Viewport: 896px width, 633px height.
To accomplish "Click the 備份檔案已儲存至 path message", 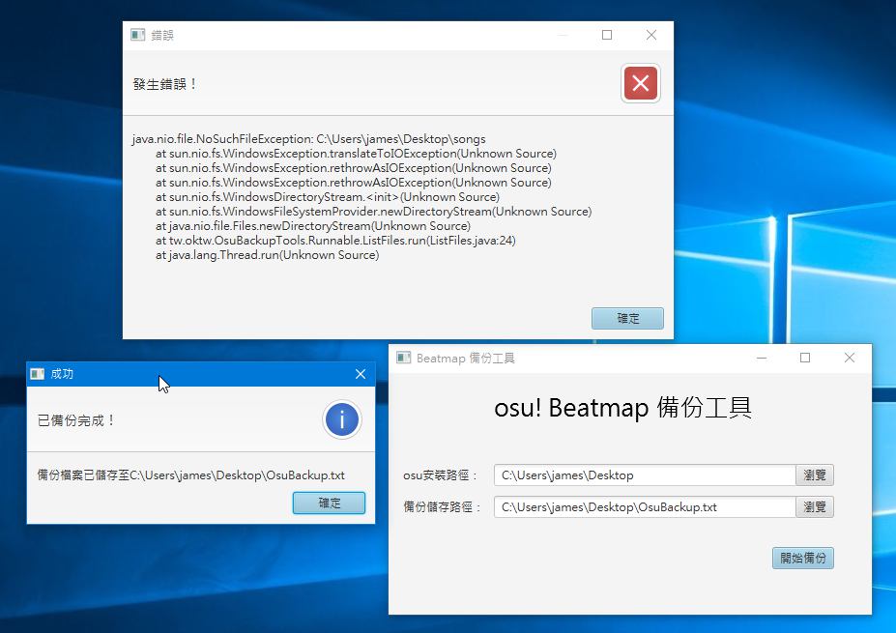I will pos(190,475).
